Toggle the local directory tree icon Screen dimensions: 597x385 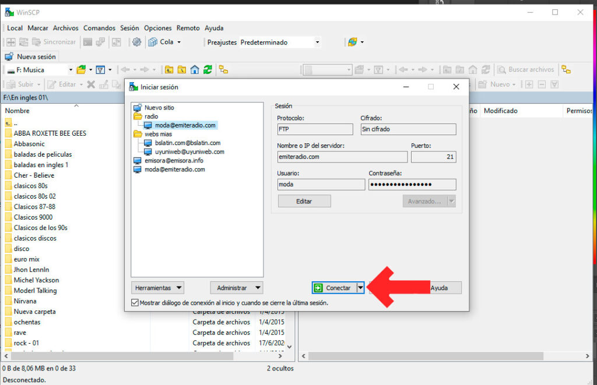point(223,70)
